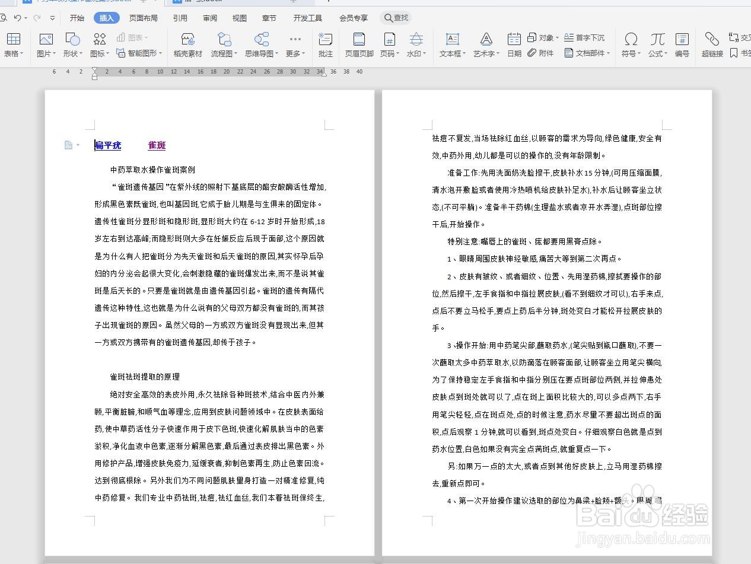Switch to the 视图 tab
Image resolution: width=751 pixels, height=564 pixels.
(x=240, y=18)
